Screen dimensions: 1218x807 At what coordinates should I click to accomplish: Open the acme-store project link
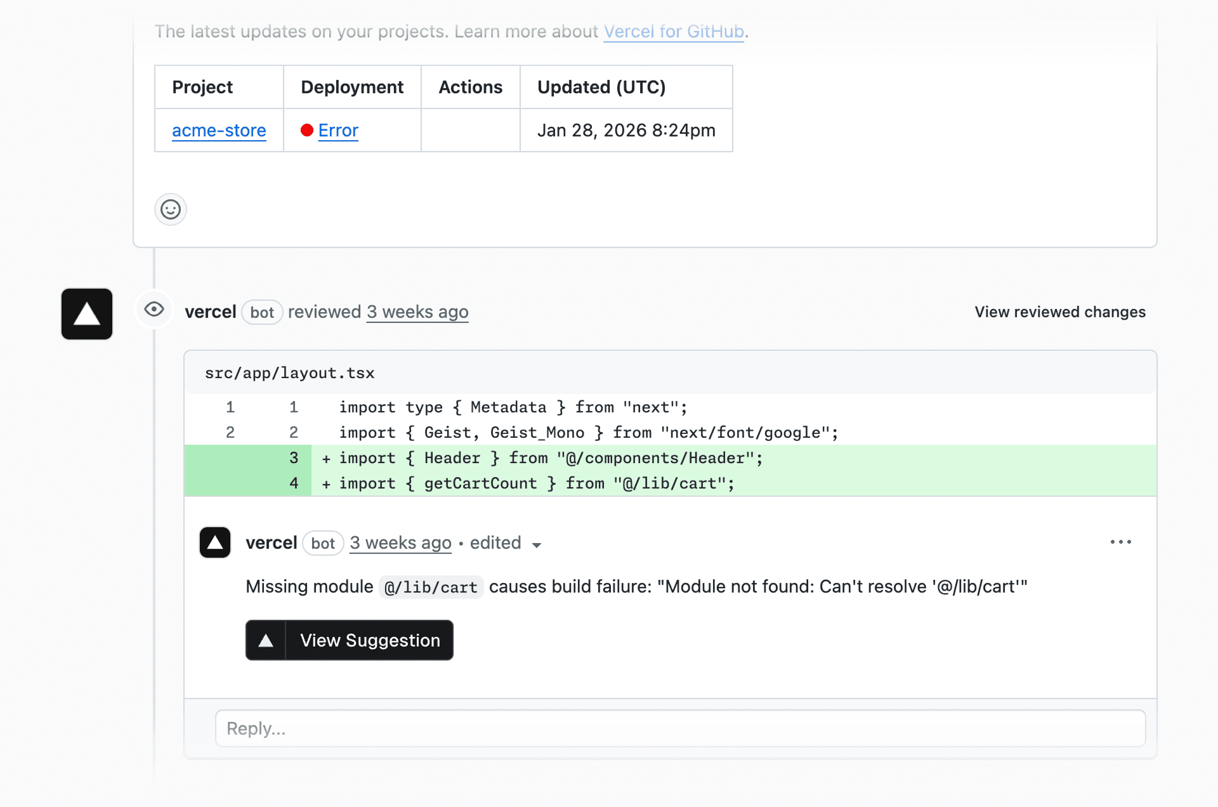[218, 130]
